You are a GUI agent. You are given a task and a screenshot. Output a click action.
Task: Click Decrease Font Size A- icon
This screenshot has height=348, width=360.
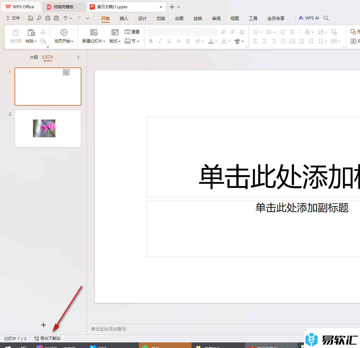tap(233, 32)
